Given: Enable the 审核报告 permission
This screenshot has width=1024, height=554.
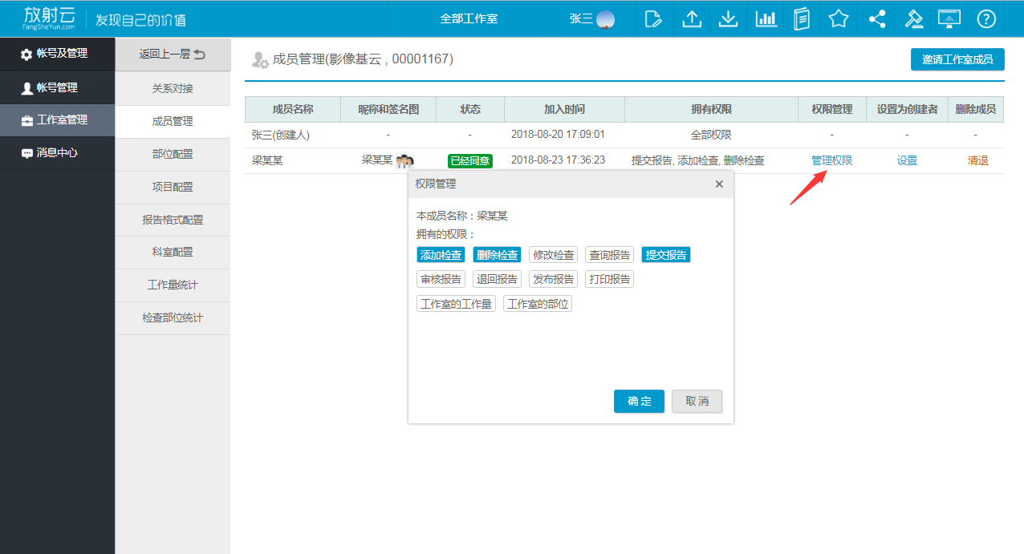Looking at the screenshot, I should [x=441, y=279].
